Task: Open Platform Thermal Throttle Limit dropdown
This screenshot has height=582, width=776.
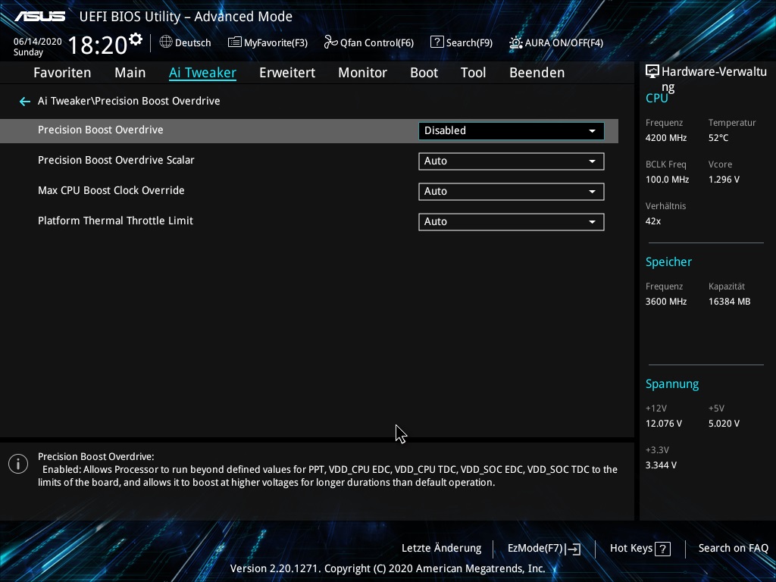Action: (512, 222)
